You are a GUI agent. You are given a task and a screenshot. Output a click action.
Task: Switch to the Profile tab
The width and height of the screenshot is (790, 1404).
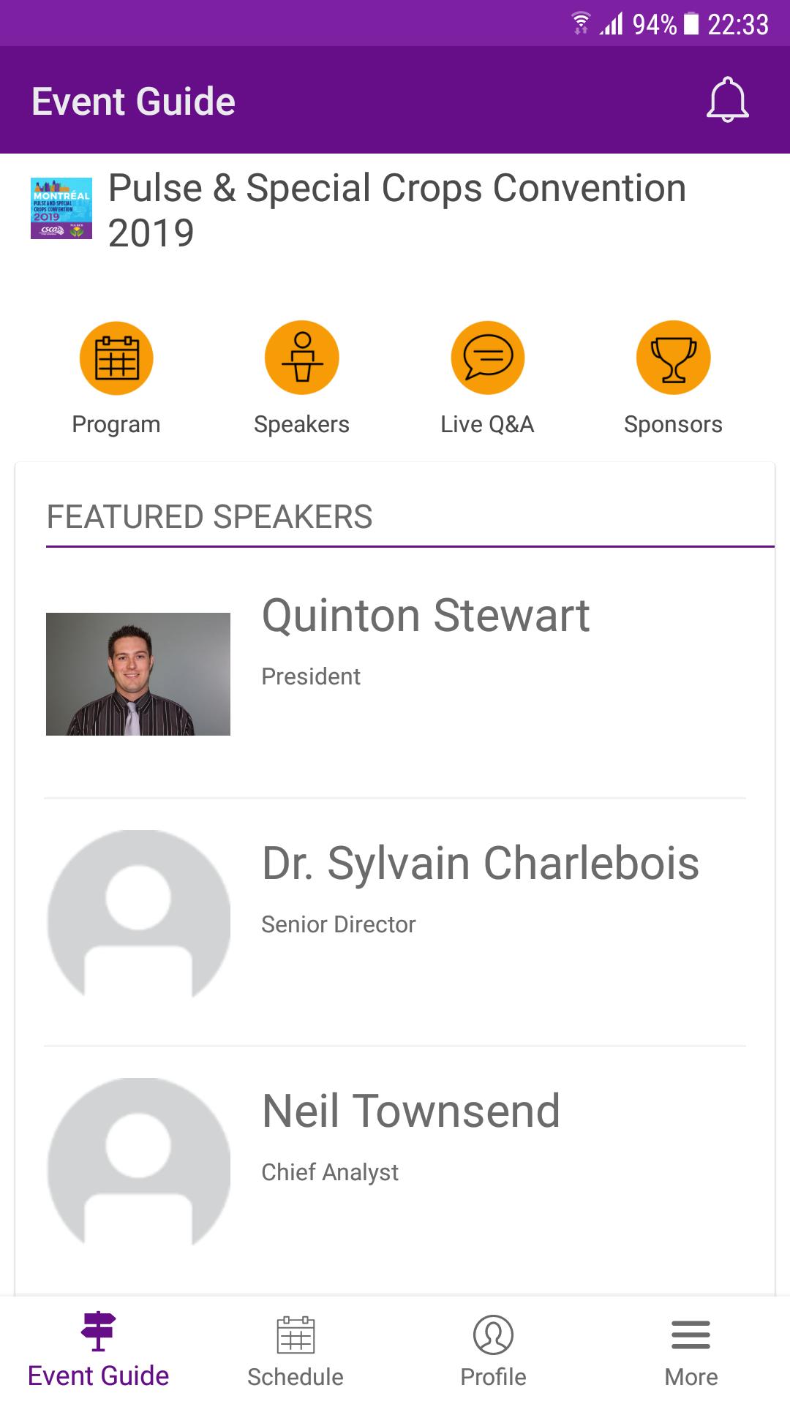click(x=493, y=1351)
